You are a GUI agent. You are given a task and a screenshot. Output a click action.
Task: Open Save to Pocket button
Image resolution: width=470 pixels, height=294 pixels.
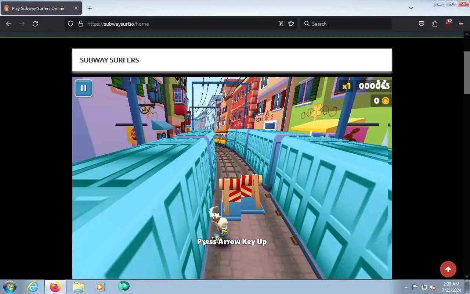(422, 24)
